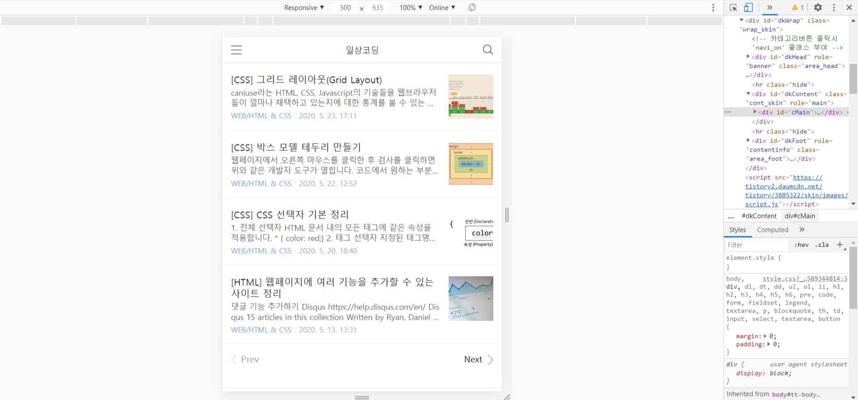Viewport: 858px width, 400px height.
Task: Open the hamburger menu on the blog
Action: point(236,50)
